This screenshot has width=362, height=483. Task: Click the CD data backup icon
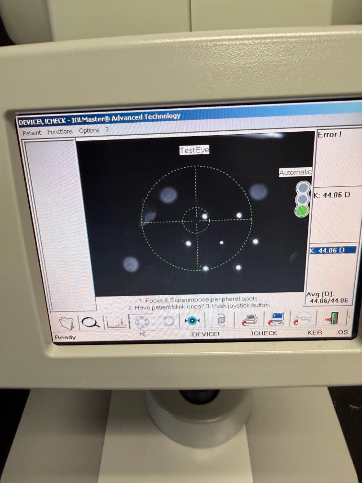pyautogui.click(x=303, y=318)
